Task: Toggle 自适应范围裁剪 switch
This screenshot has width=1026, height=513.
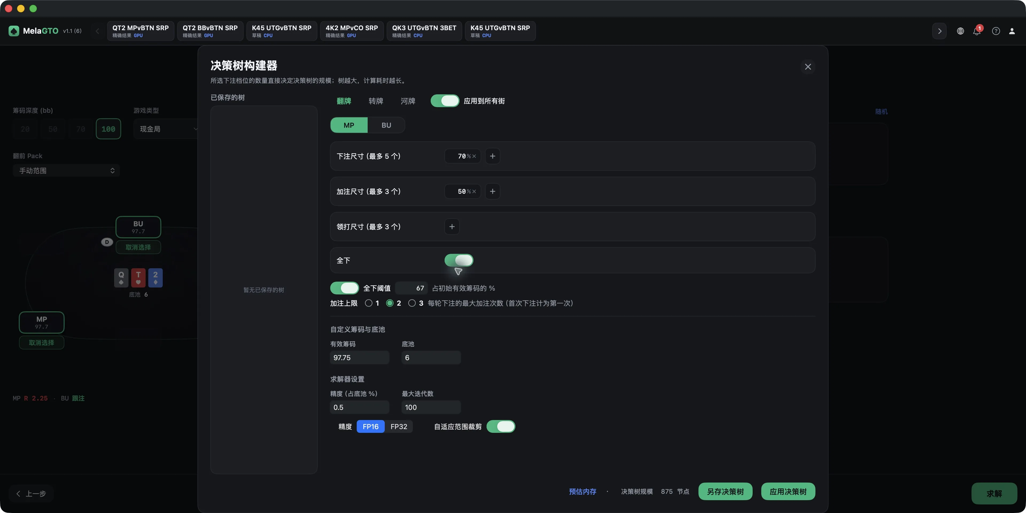Action: point(501,427)
